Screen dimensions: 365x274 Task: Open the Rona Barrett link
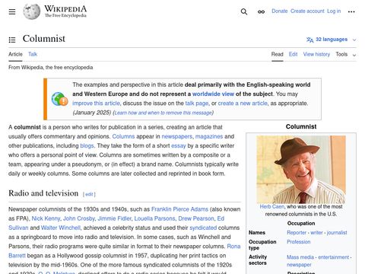click(x=233, y=247)
